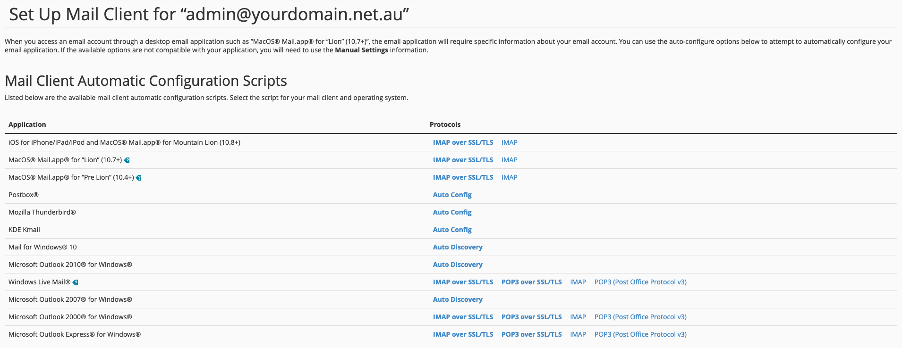Click Auto Discovery for Mail for Windows 10
The image size is (902, 348).
click(458, 247)
